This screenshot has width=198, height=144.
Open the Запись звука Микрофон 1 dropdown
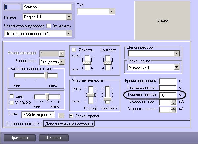click(176, 67)
